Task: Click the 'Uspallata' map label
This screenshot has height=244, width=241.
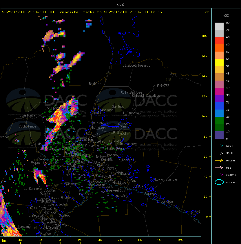Action: 27,115
